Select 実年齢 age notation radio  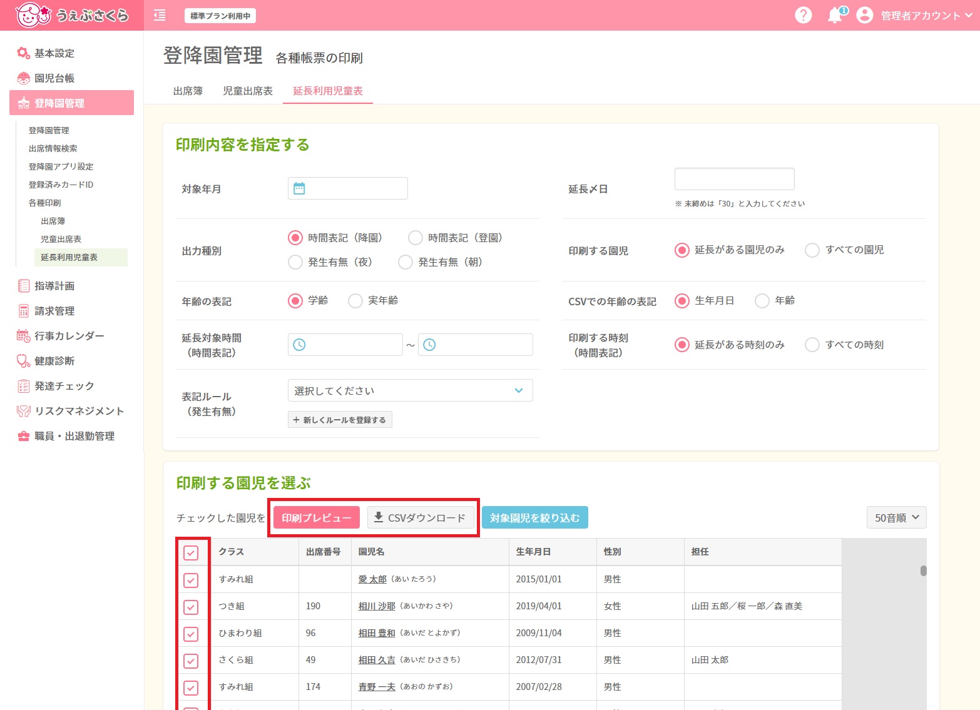tap(355, 301)
